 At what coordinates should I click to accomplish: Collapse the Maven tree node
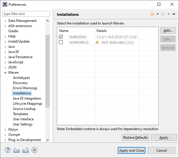click(5, 73)
